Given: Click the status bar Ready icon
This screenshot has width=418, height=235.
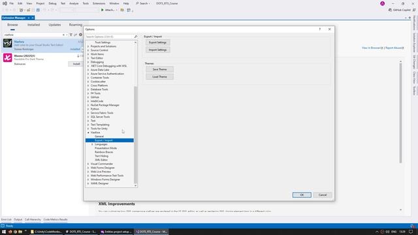Looking at the screenshot, I should point(3,226).
